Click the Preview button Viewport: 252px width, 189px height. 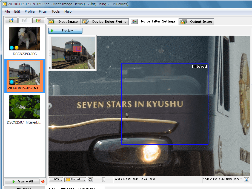point(65,30)
